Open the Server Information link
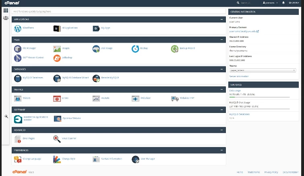 tap(239, 76)
